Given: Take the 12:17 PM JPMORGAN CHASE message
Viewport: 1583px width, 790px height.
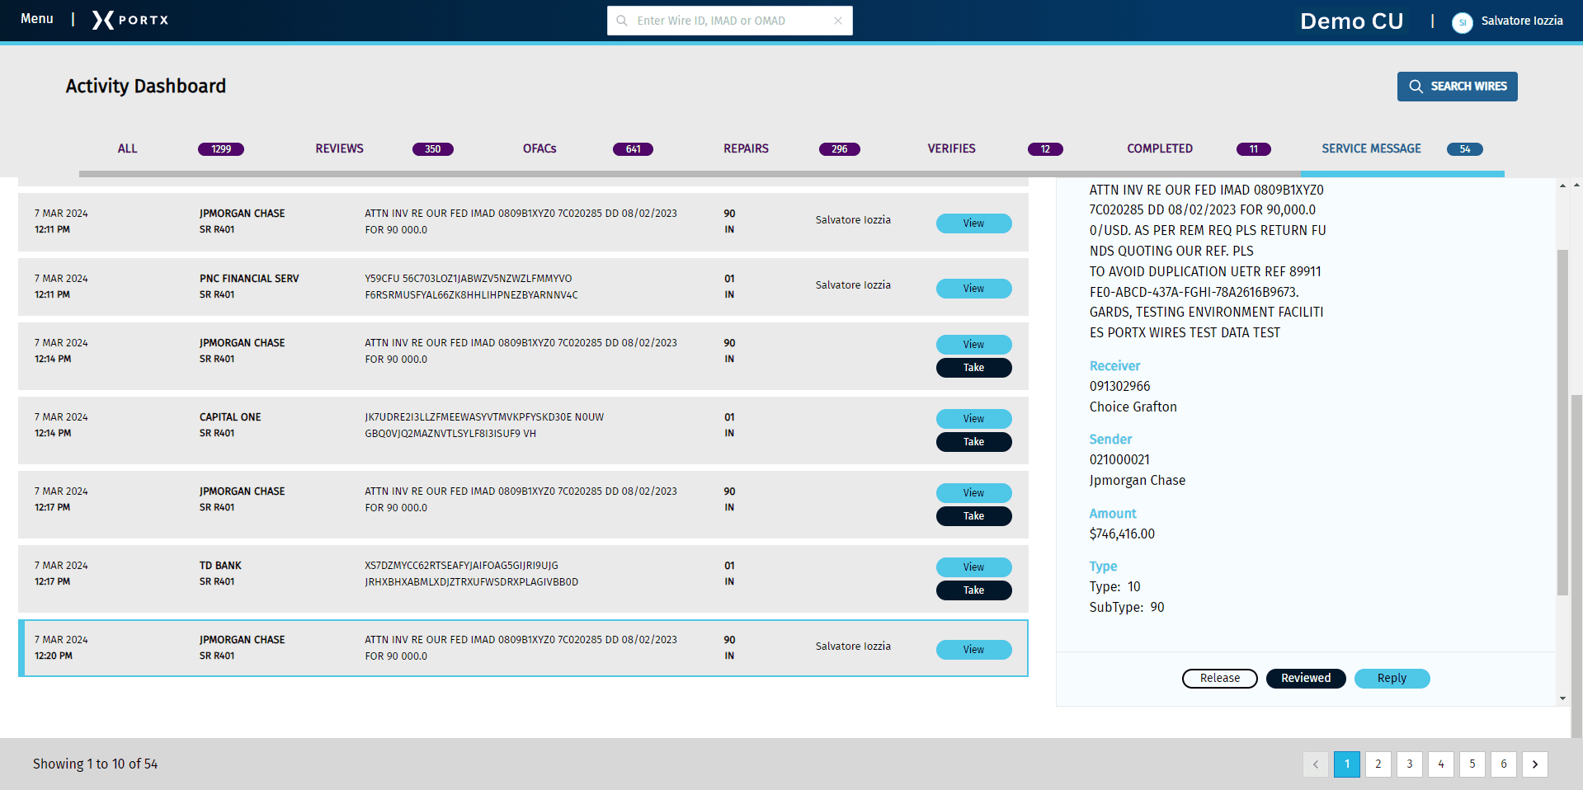Looking at the screenshot, I should coord(973,516).
